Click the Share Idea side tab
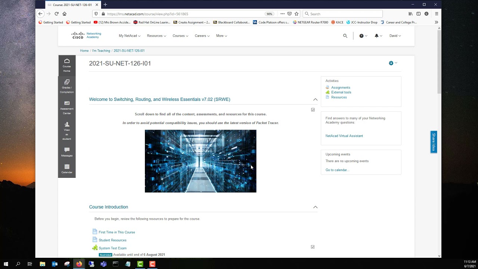Image resolution: width=478 pixels, height=269 pixels. 434,142
